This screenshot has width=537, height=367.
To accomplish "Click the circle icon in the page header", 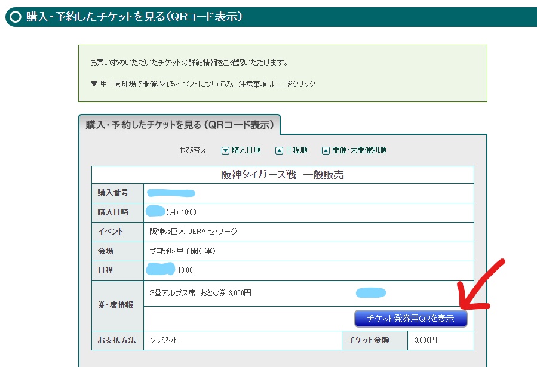I will (16, 17).
